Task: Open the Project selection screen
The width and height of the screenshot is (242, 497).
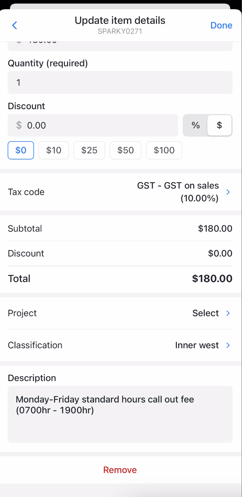Action: [205, 313]
